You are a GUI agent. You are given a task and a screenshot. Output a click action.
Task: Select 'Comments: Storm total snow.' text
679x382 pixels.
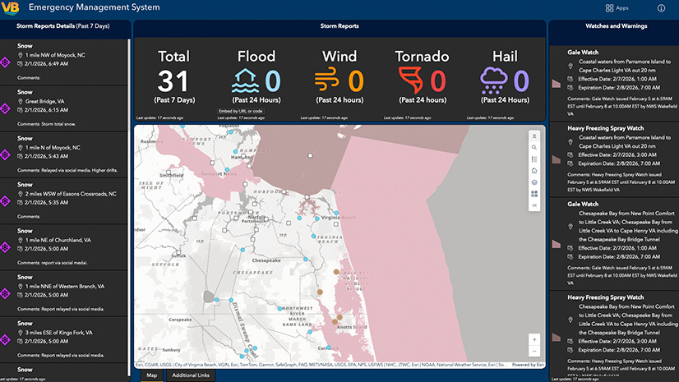tap(46, 124)
